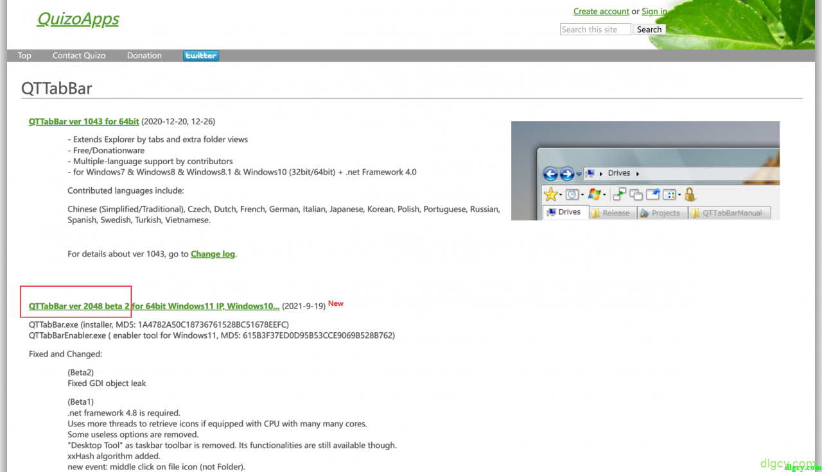Viewport: 822px width, 472px height.
Task: Open dropdown arrow beside the yellow star
Action: pyautogui.click(x=561, y=195)
